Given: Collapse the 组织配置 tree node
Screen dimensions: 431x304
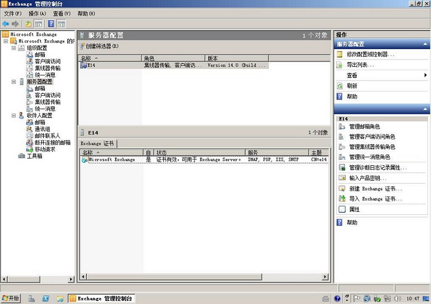Looking at the screenshot, I should 14,48.
